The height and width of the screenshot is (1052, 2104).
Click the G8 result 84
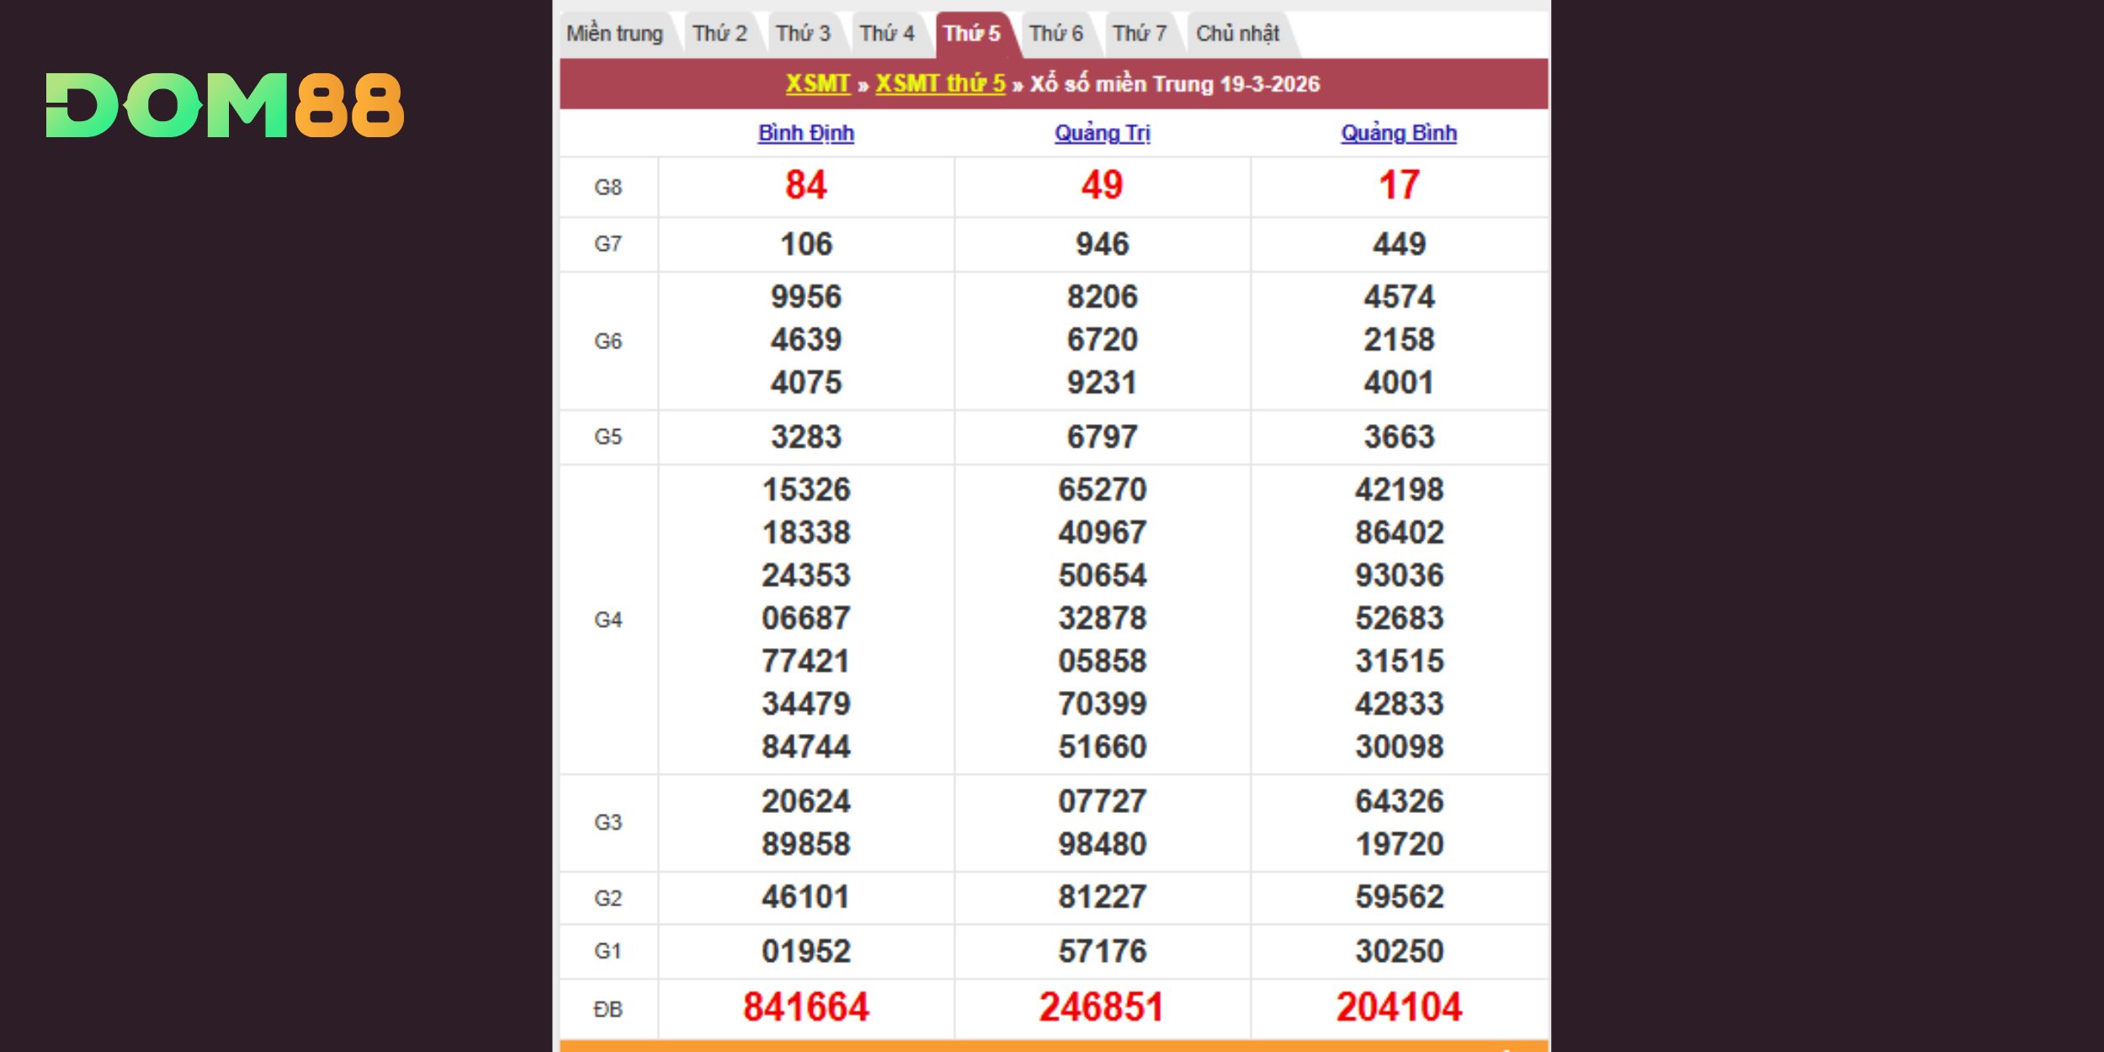[805, 185]
